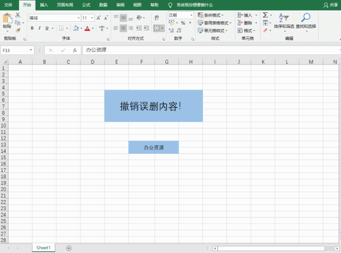Click the red font color A

(87, 28)
